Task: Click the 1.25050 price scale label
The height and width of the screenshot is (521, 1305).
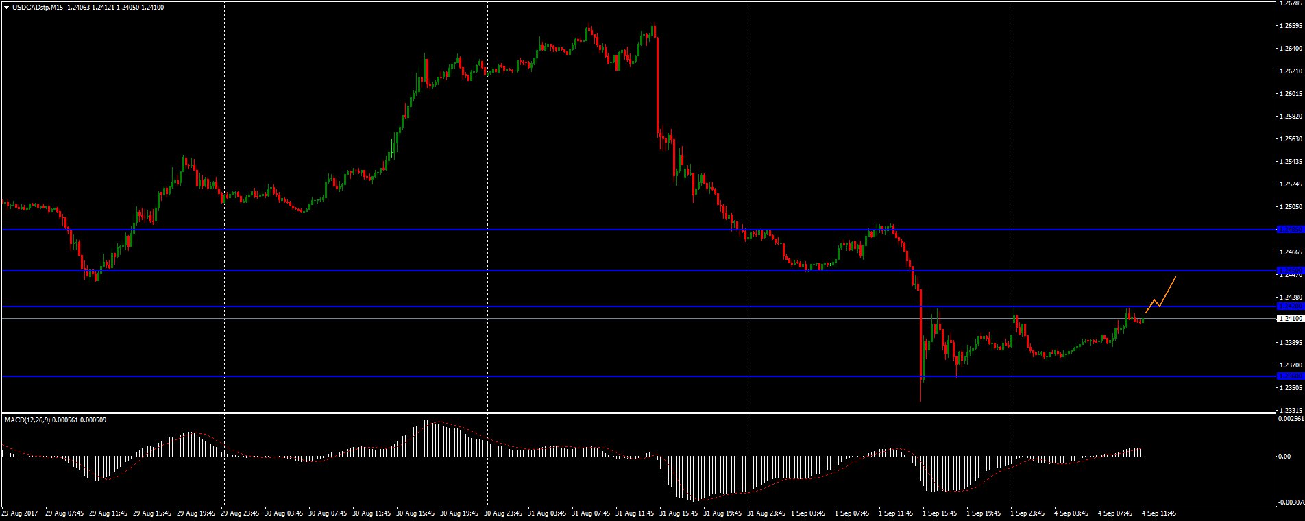Action: pos(1291,207)
